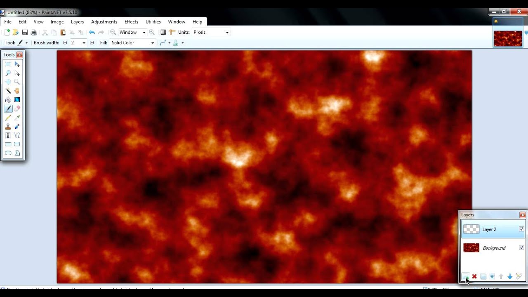Viewport: 528px width, 297px height.
Task: Select the Zoom magnifier tool in Tools
Action: pos(17,82)
